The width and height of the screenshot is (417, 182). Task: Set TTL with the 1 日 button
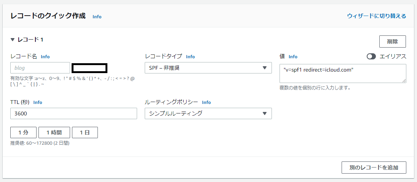(85, 133)
